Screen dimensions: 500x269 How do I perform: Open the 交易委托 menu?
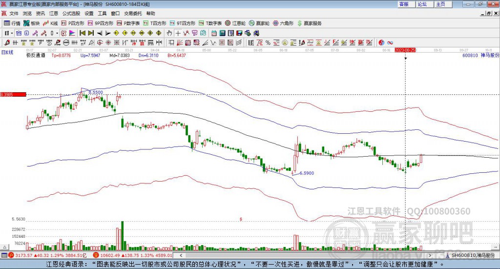(133, 13)
